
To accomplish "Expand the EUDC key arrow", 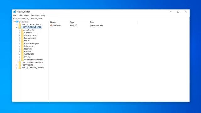I will click(19, 41).
